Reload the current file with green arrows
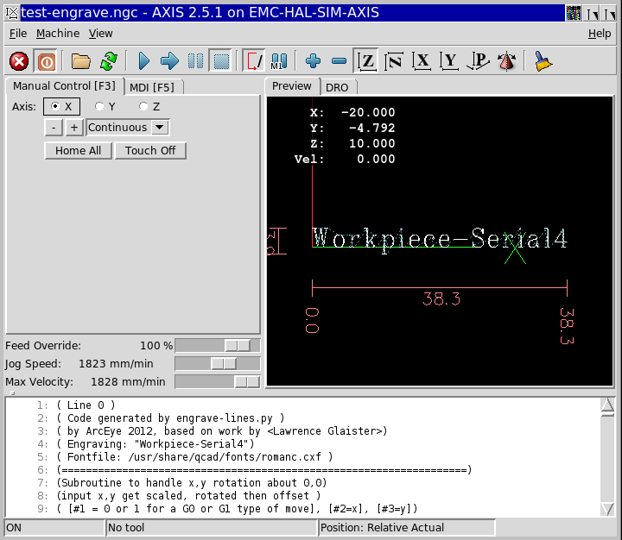Image resolution: width=622 pixels, height=540 pixels. tap(109, 61)
